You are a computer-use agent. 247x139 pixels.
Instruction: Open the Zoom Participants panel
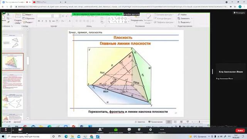tap(100, 131)
